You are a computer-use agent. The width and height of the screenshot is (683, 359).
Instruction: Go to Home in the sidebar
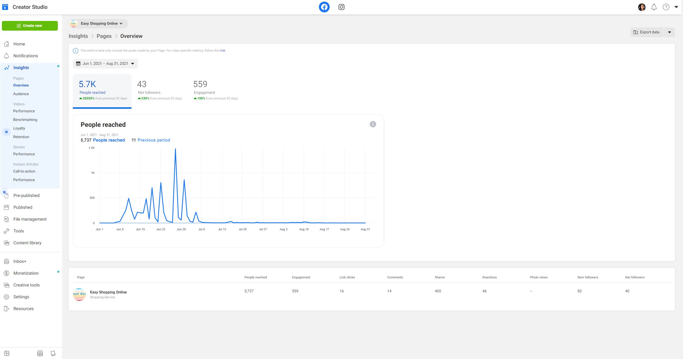point(19,44)
